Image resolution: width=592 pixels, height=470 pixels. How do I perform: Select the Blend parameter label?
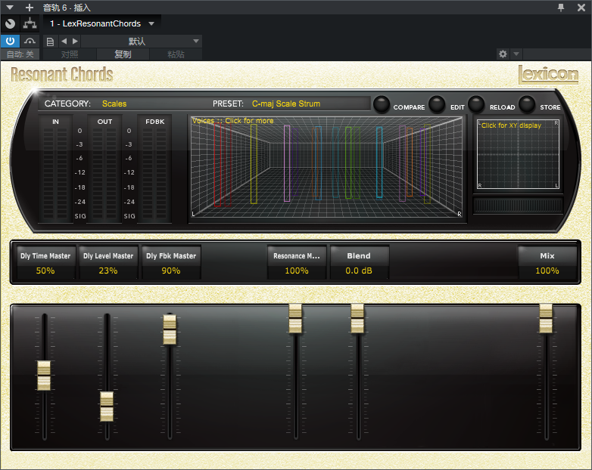pos(359,256)
